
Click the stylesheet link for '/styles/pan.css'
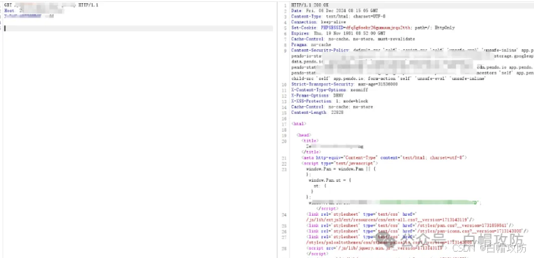click(x=410, y=225)
